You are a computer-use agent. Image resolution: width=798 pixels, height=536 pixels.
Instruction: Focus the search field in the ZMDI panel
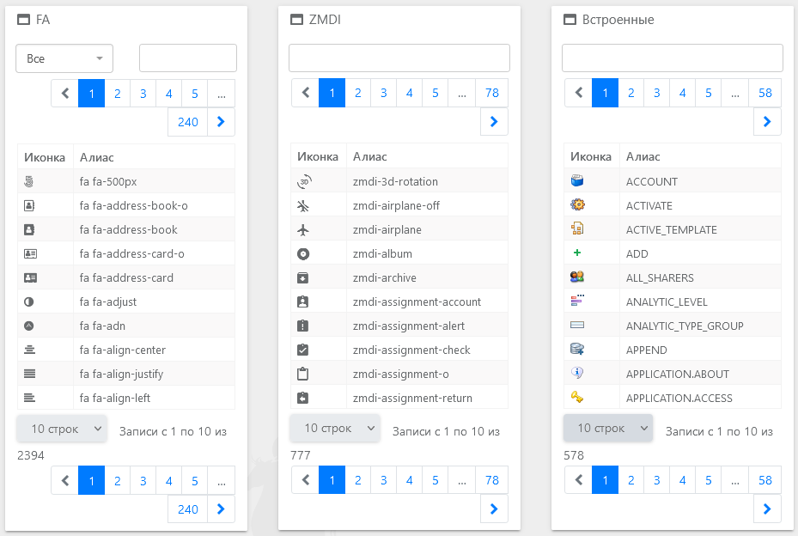tap(399, 58)
